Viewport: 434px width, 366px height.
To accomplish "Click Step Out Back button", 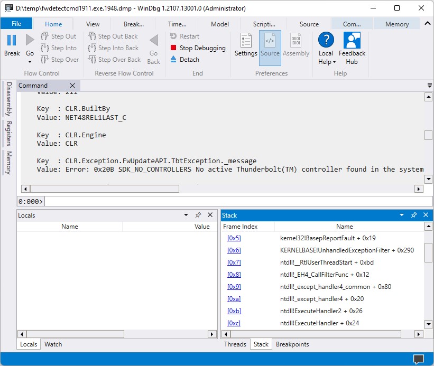I will (113, 36).
